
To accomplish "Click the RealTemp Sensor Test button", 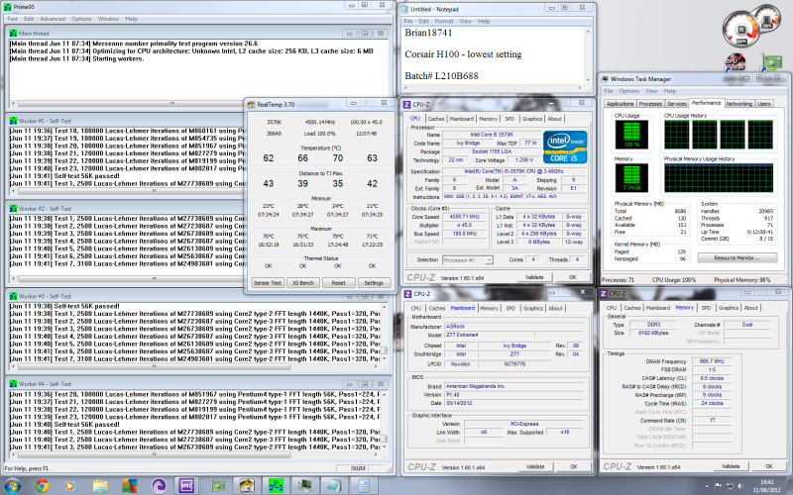I will pos(267,282).
